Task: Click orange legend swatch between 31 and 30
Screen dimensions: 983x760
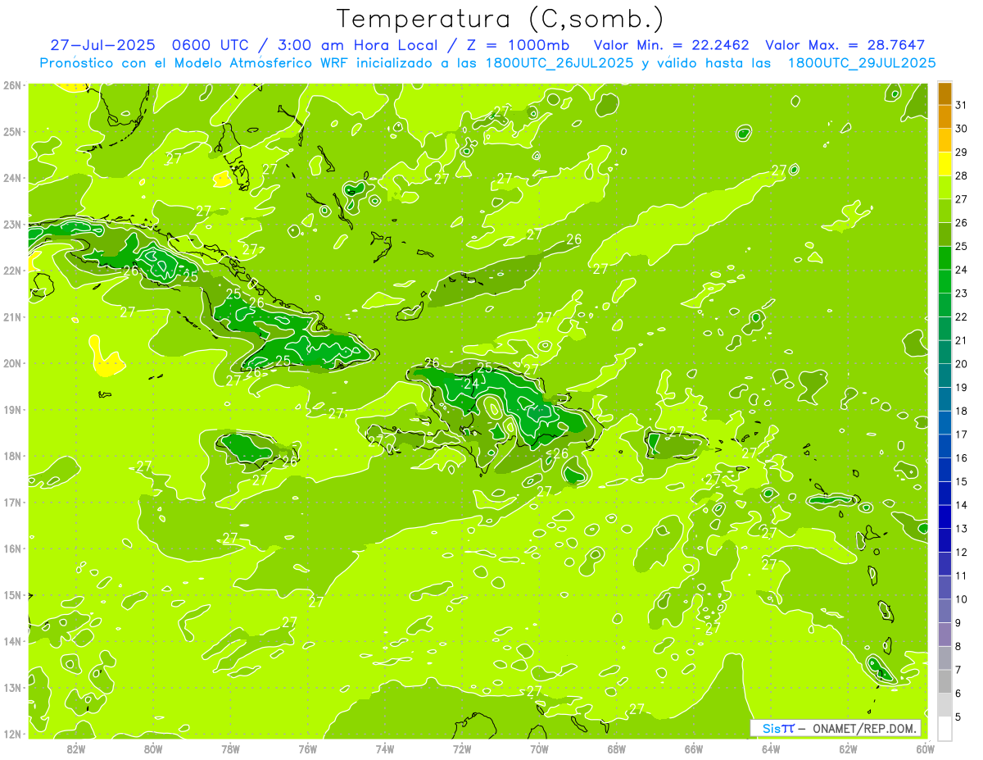Action: point(944,117)
